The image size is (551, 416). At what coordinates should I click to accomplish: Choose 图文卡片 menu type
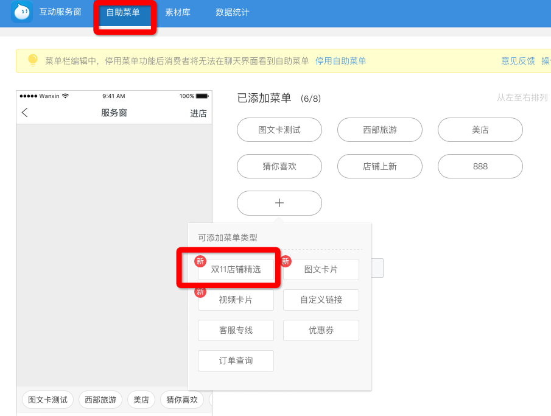click(x=321, y=269)
